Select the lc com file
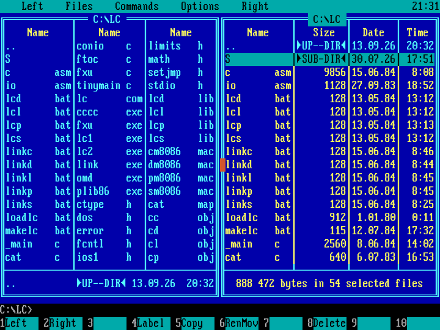Image resolution: width=440 pixels, height=330 pixels. (109, 98)
